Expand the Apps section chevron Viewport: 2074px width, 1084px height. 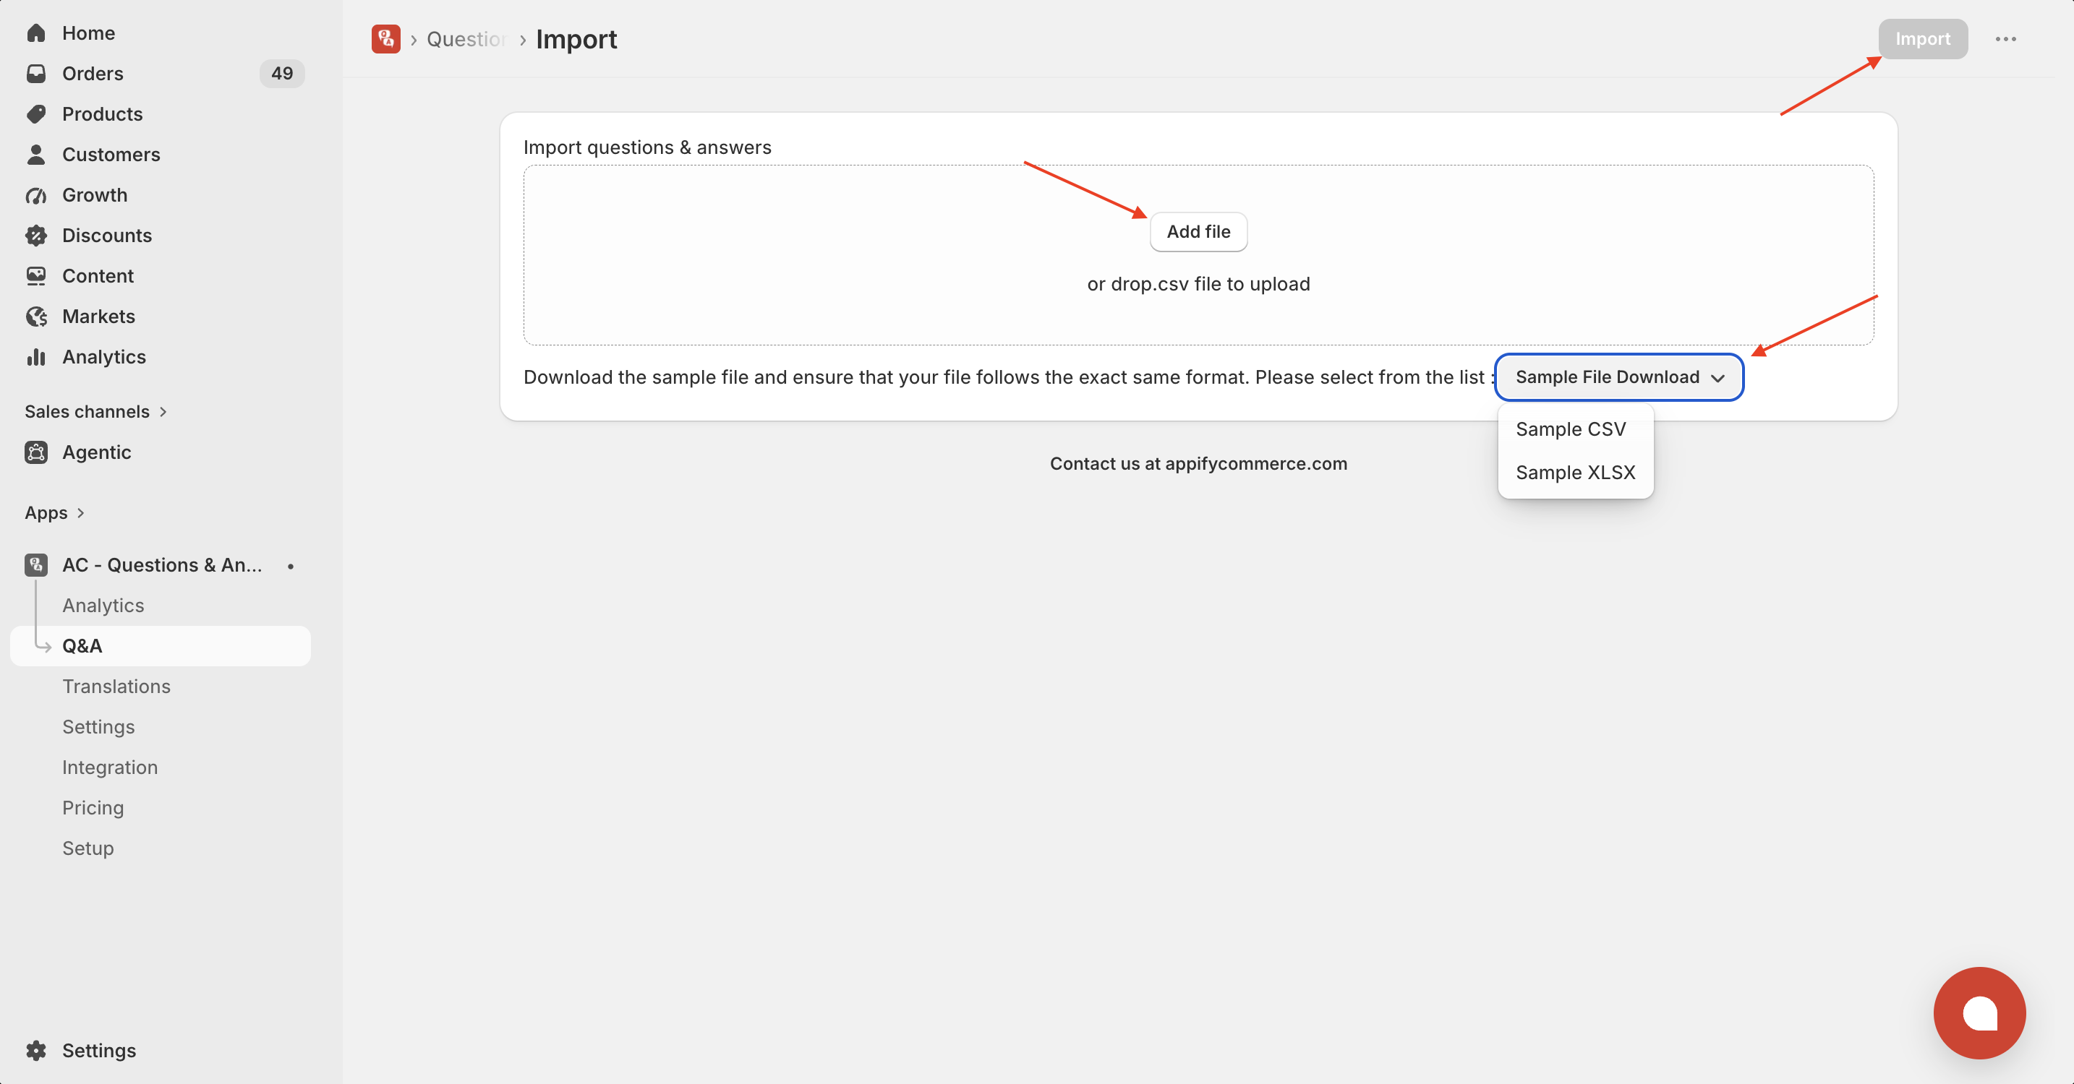pos(80,512)
